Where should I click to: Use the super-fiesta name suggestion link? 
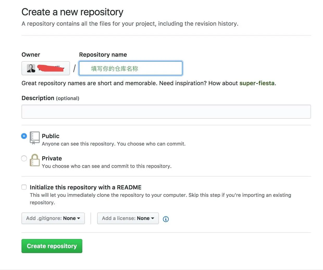click(x=257, y=83)
